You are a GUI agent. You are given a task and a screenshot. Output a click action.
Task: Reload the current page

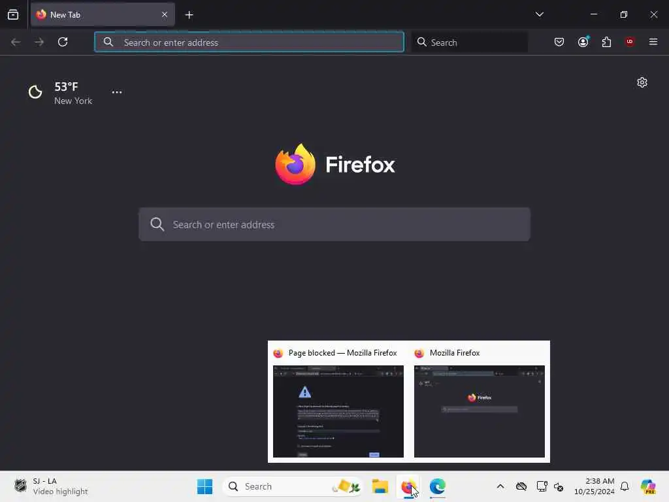[x=63, y=42]
